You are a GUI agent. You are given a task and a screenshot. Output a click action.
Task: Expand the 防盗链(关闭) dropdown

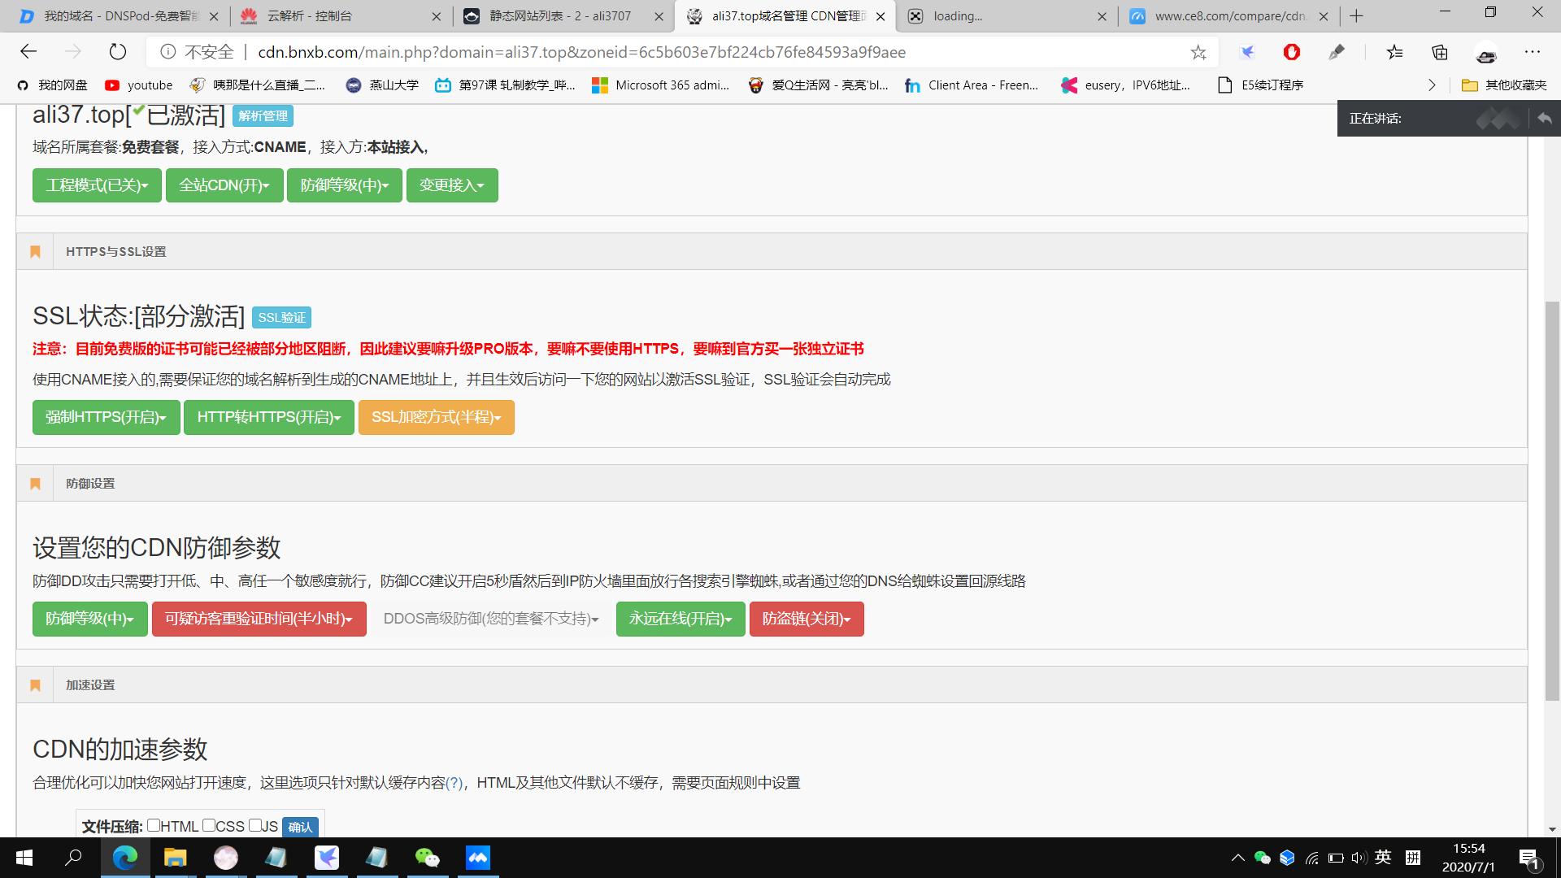pyautogui.click(x=806, y=619)
